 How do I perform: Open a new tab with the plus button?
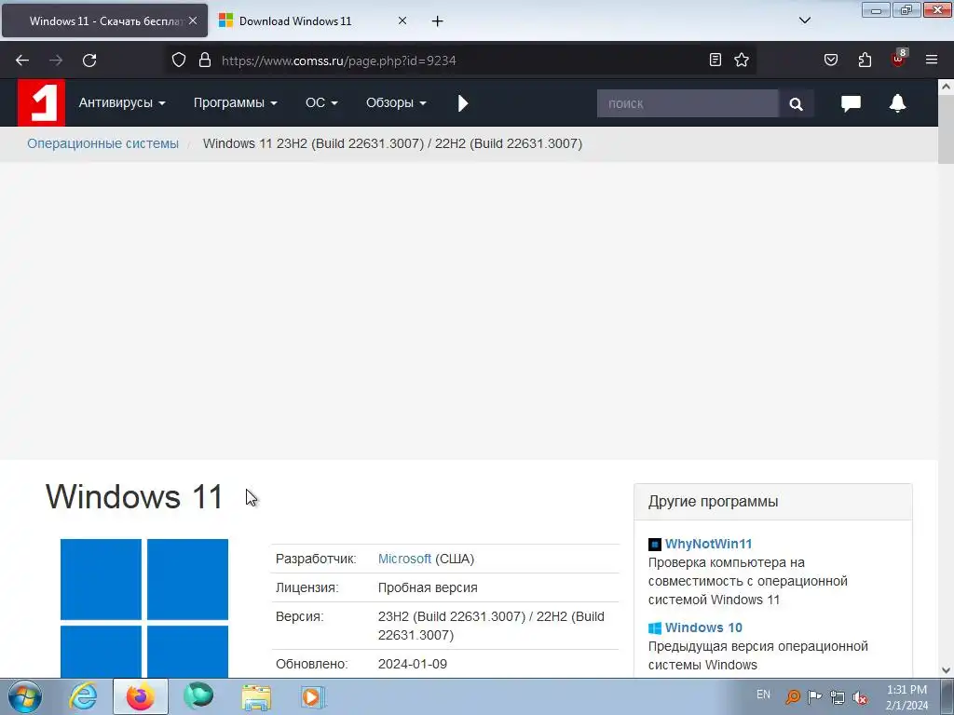tap(437, 21)
